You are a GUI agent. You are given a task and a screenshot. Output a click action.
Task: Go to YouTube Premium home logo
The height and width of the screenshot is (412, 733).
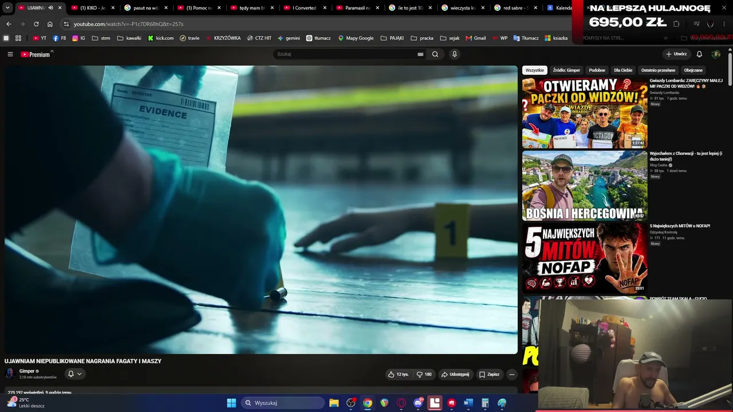click(37, 54)
